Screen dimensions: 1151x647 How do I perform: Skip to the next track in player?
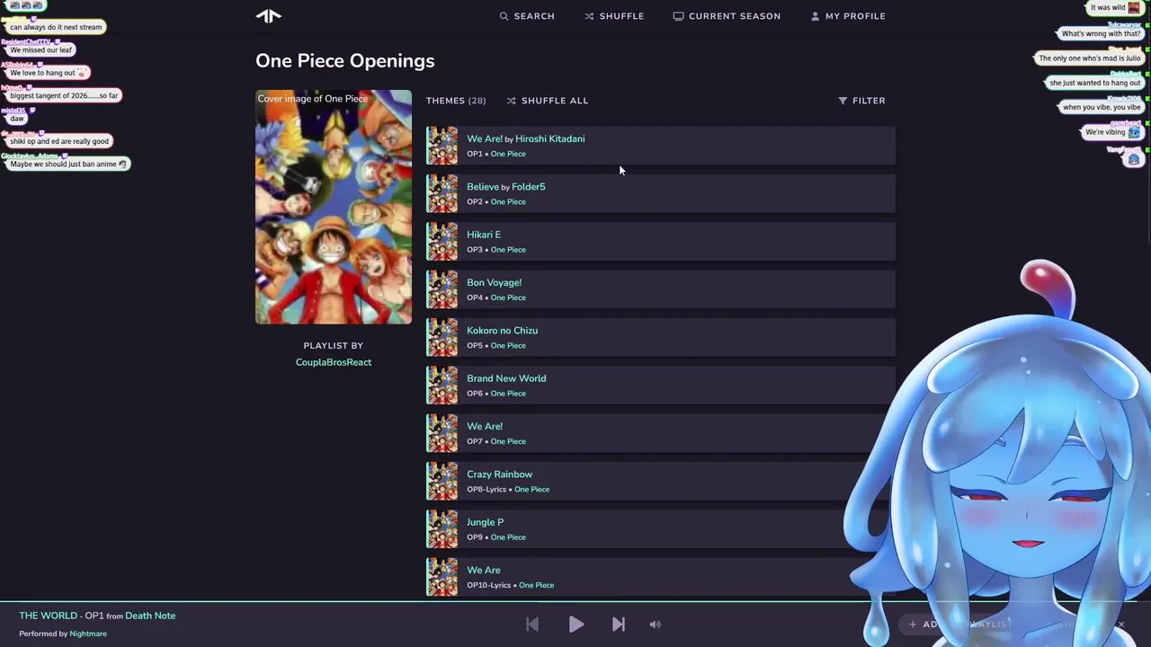[619, 625]
